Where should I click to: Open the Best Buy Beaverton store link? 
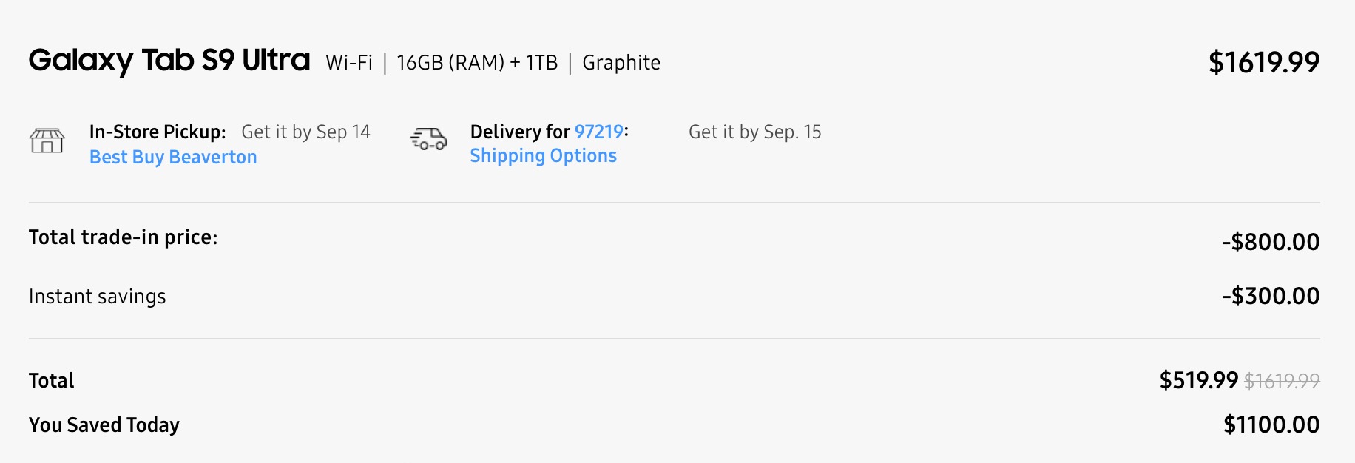173,158
